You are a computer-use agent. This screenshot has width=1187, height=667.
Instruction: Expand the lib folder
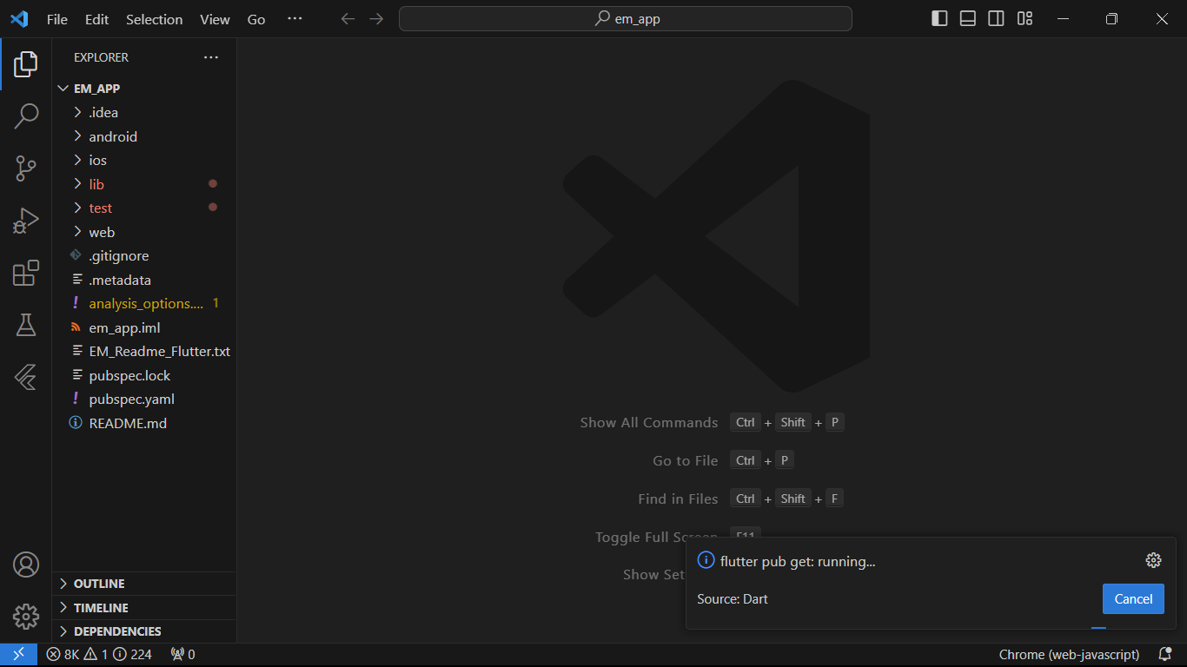pyautogui.click(x=144, y=184)
